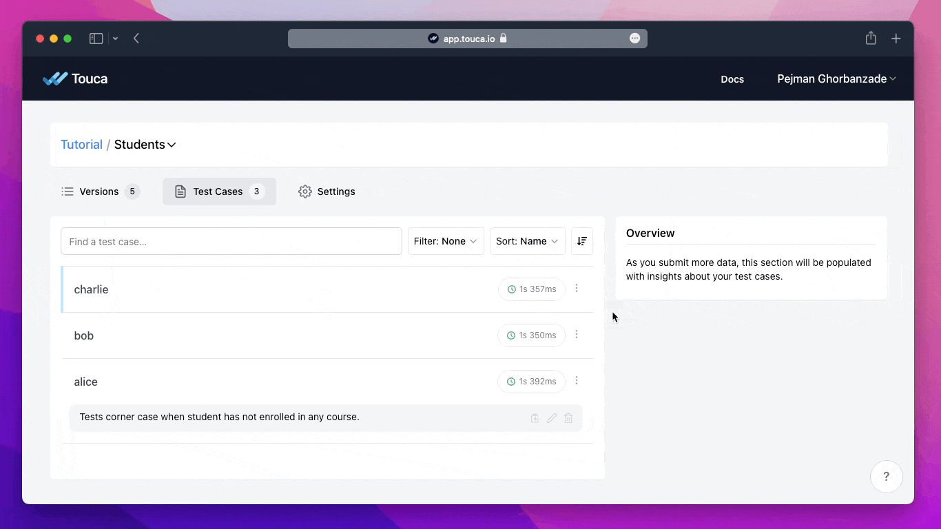The width and height of the screenshot is (941, 529).
Task: Go back with Safari back arrow
Action: pos(136,39)
